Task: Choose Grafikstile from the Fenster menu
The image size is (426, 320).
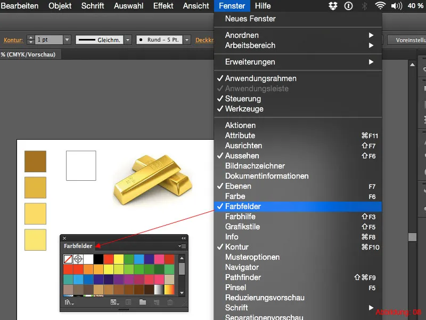Action: click(x=298, y=227)
